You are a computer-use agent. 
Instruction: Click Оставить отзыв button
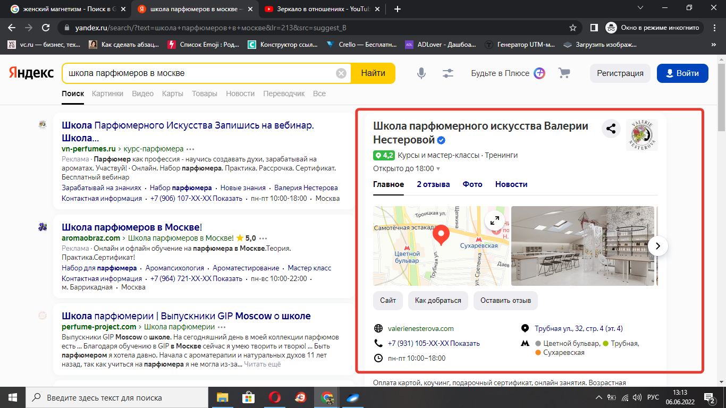[505, 300]
